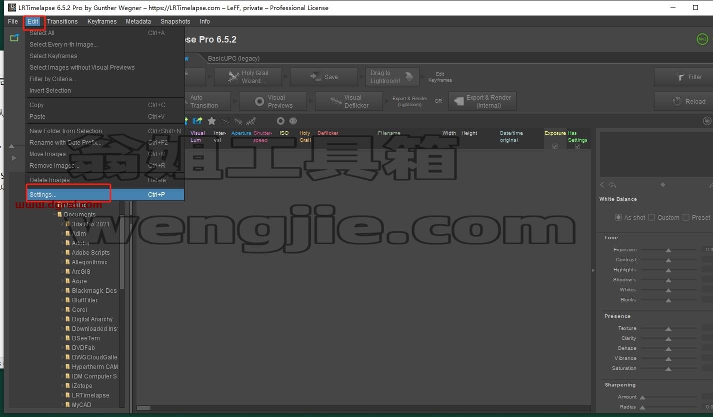Click the crossed-curves icon right of the star
This screenshot has height=417, width=713.
225,121
